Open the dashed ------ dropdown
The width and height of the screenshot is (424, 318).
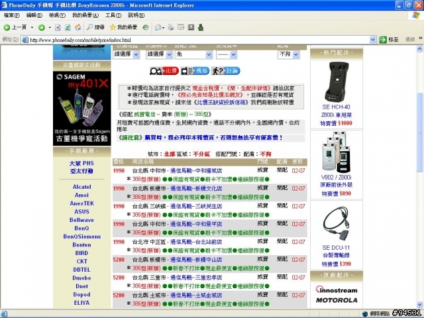pyautogui.click(x=227, y=54)
